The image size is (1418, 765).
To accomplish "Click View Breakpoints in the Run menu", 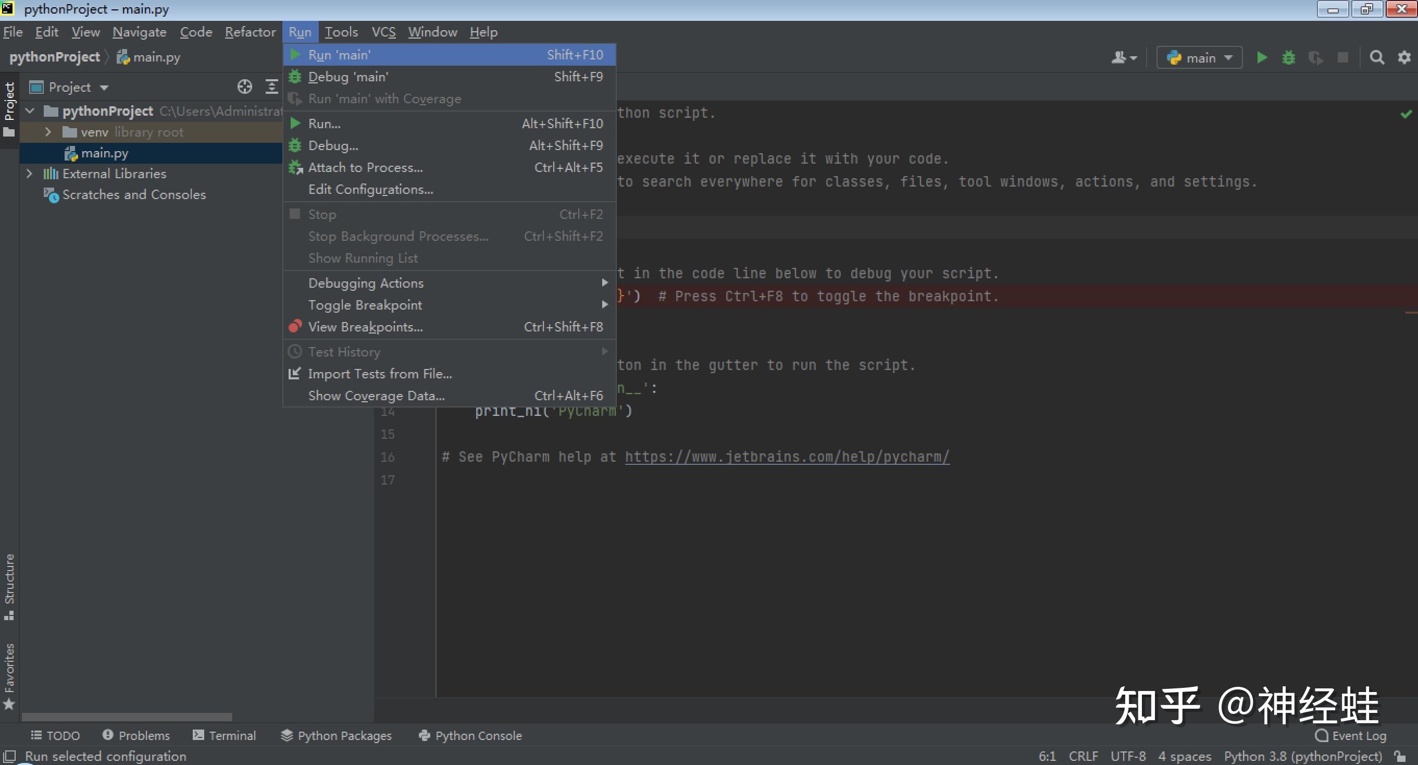I will click(x=366, y=327).
